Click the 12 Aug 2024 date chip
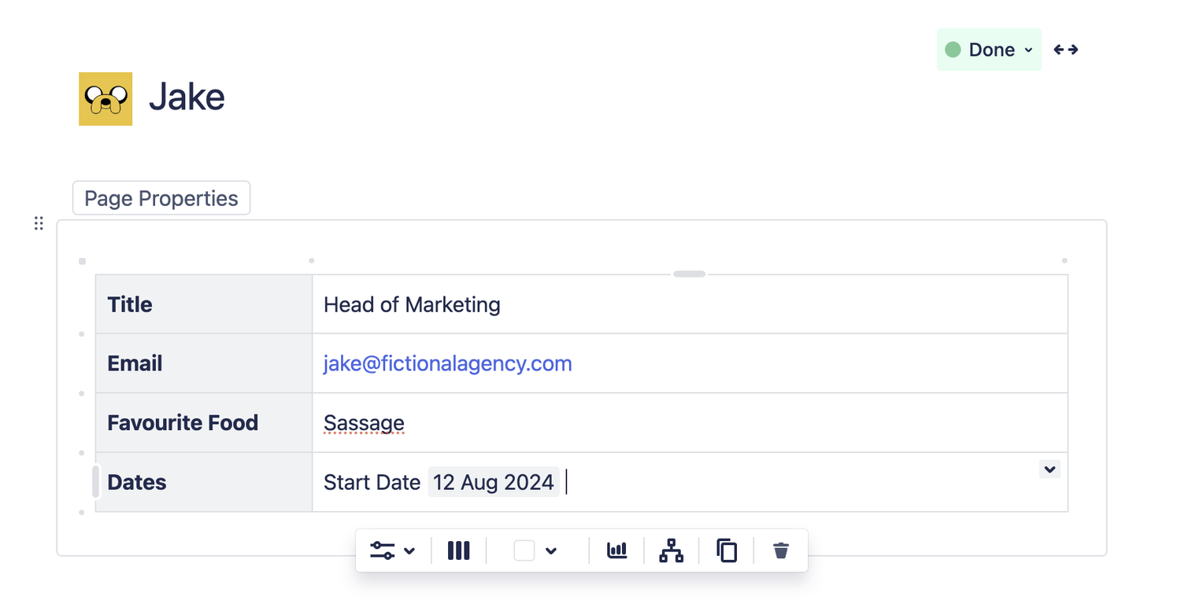Image resolution: width=1181 pixels, height=600 pixels. point(494,482)
